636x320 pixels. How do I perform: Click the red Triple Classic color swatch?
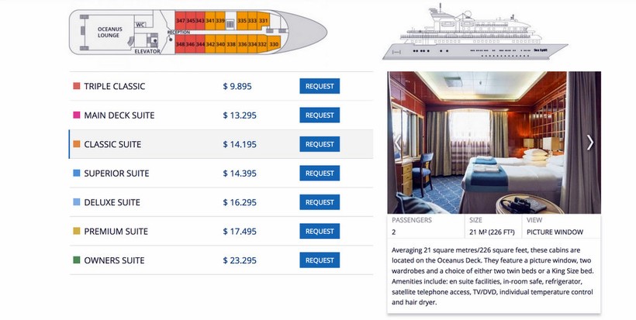coord(77,86)
